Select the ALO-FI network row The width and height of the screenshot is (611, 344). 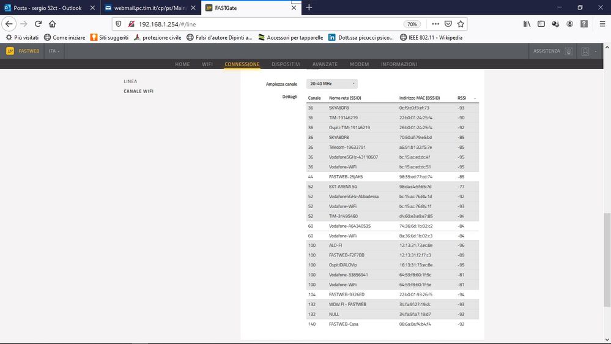[x=393, y=245]
